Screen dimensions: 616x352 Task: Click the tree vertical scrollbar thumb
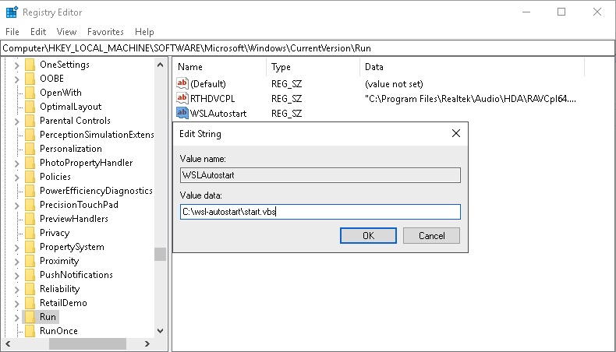tap(160, 254)
